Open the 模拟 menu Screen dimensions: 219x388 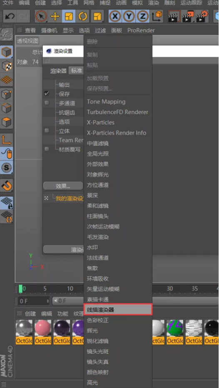click(137, 3)
